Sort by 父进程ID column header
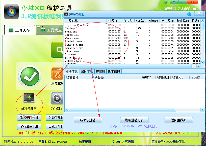Image resolution: width=206 pixels, height=146 pixels. [x=167, y=21]
